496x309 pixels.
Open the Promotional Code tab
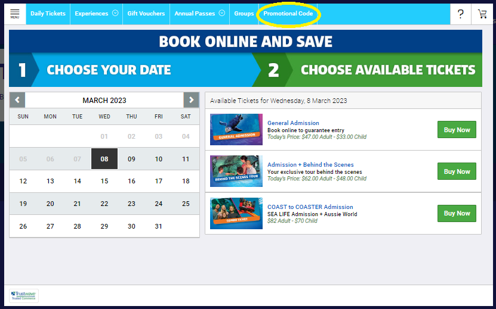pos(288,14)
